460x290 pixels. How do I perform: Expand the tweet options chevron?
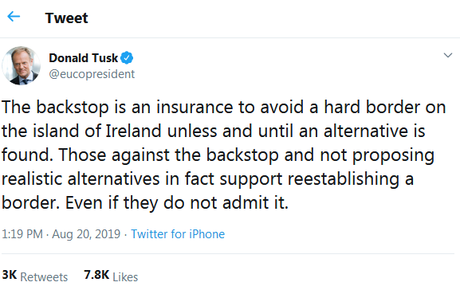point(448,55)
